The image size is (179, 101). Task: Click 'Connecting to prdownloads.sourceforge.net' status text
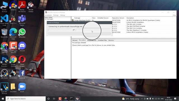point(65,26)
